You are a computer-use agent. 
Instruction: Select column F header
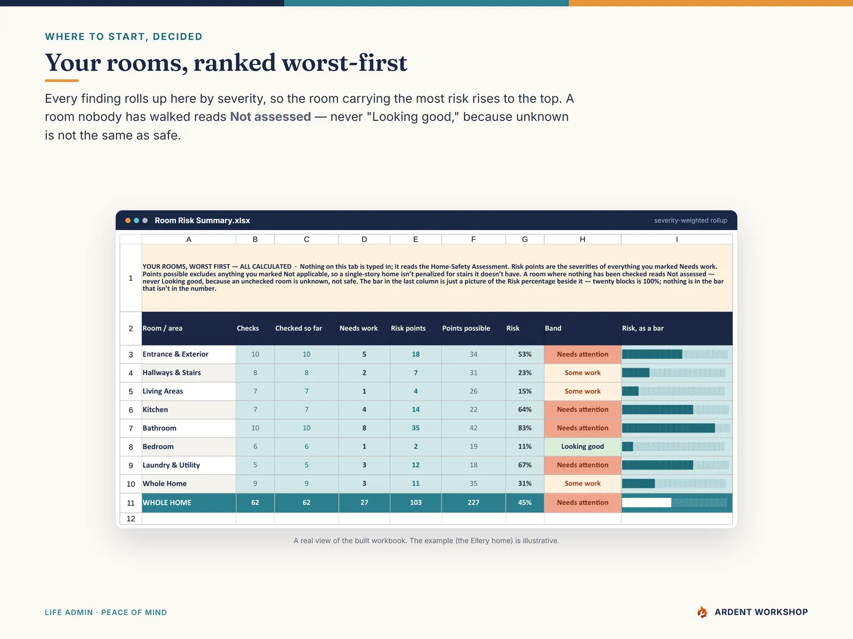[x=473, y=240]
